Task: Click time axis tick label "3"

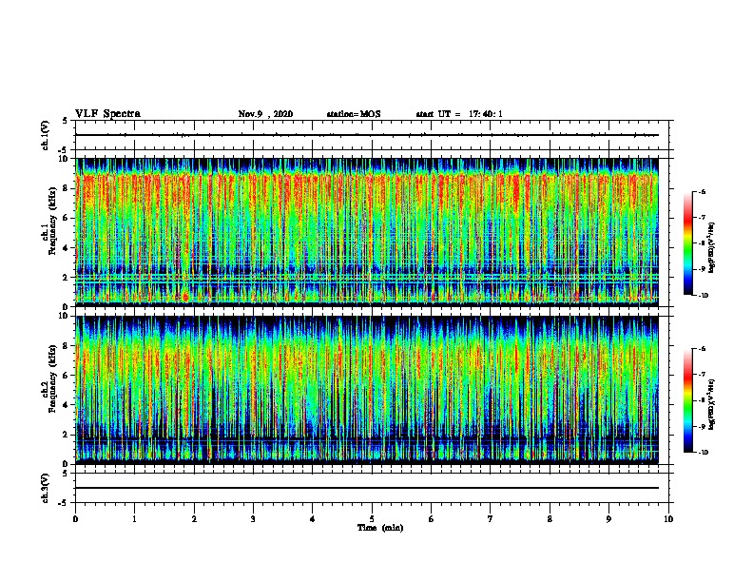Action: tap(253, 519)
